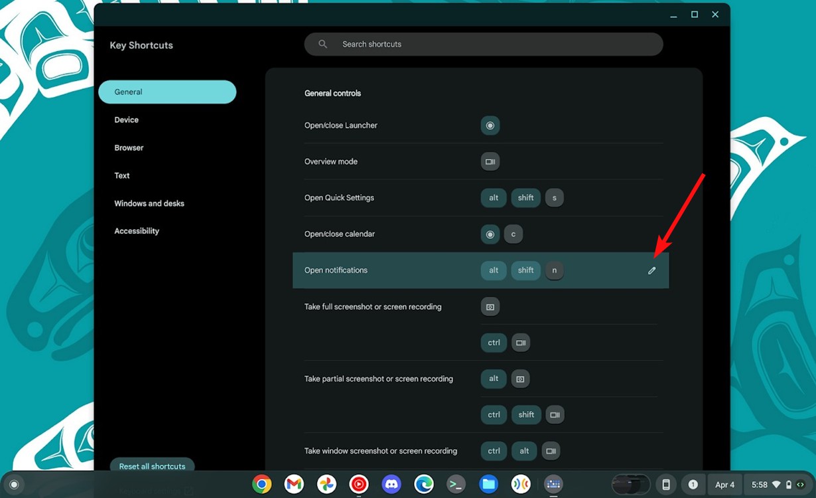816x498 pixels.
Task: Click the launcher button in the bottom-left corner
Action: point(14,485)
